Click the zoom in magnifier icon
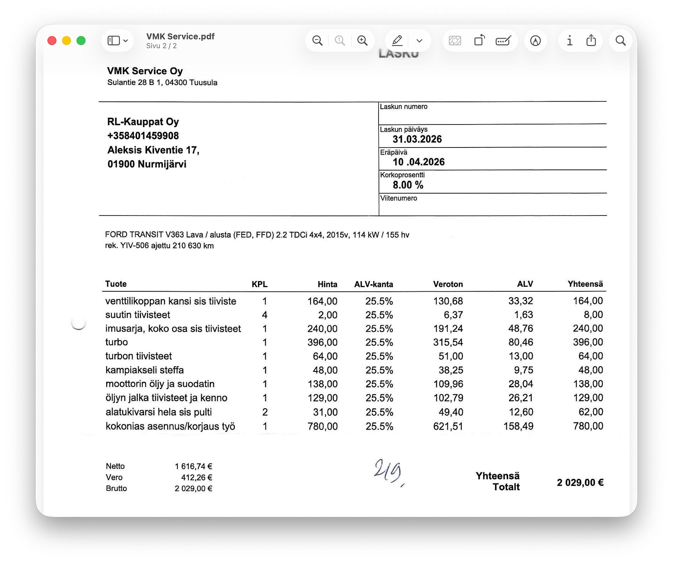The image size is (673, 564). (x=362, y=41)
